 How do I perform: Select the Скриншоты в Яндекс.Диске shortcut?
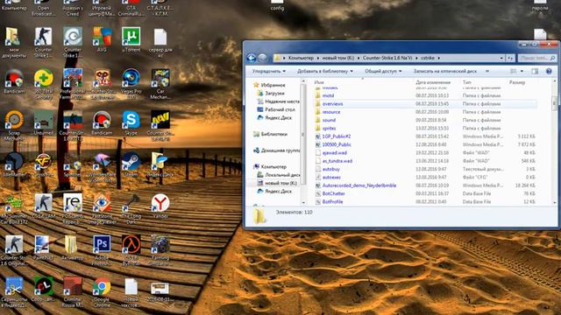tap(14, 292)
